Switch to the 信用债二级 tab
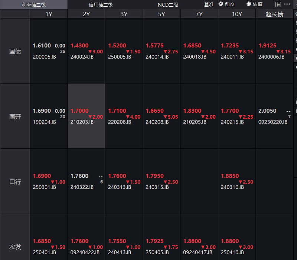 [x=101, y=5]
